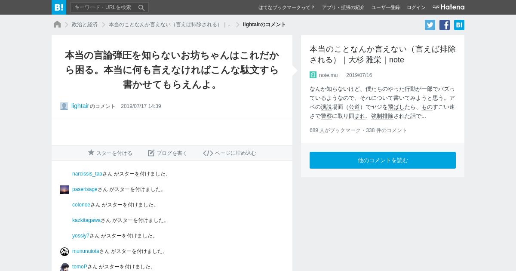Open note.mu site link
Screen dimensions: 516x271
coord(328,75)
